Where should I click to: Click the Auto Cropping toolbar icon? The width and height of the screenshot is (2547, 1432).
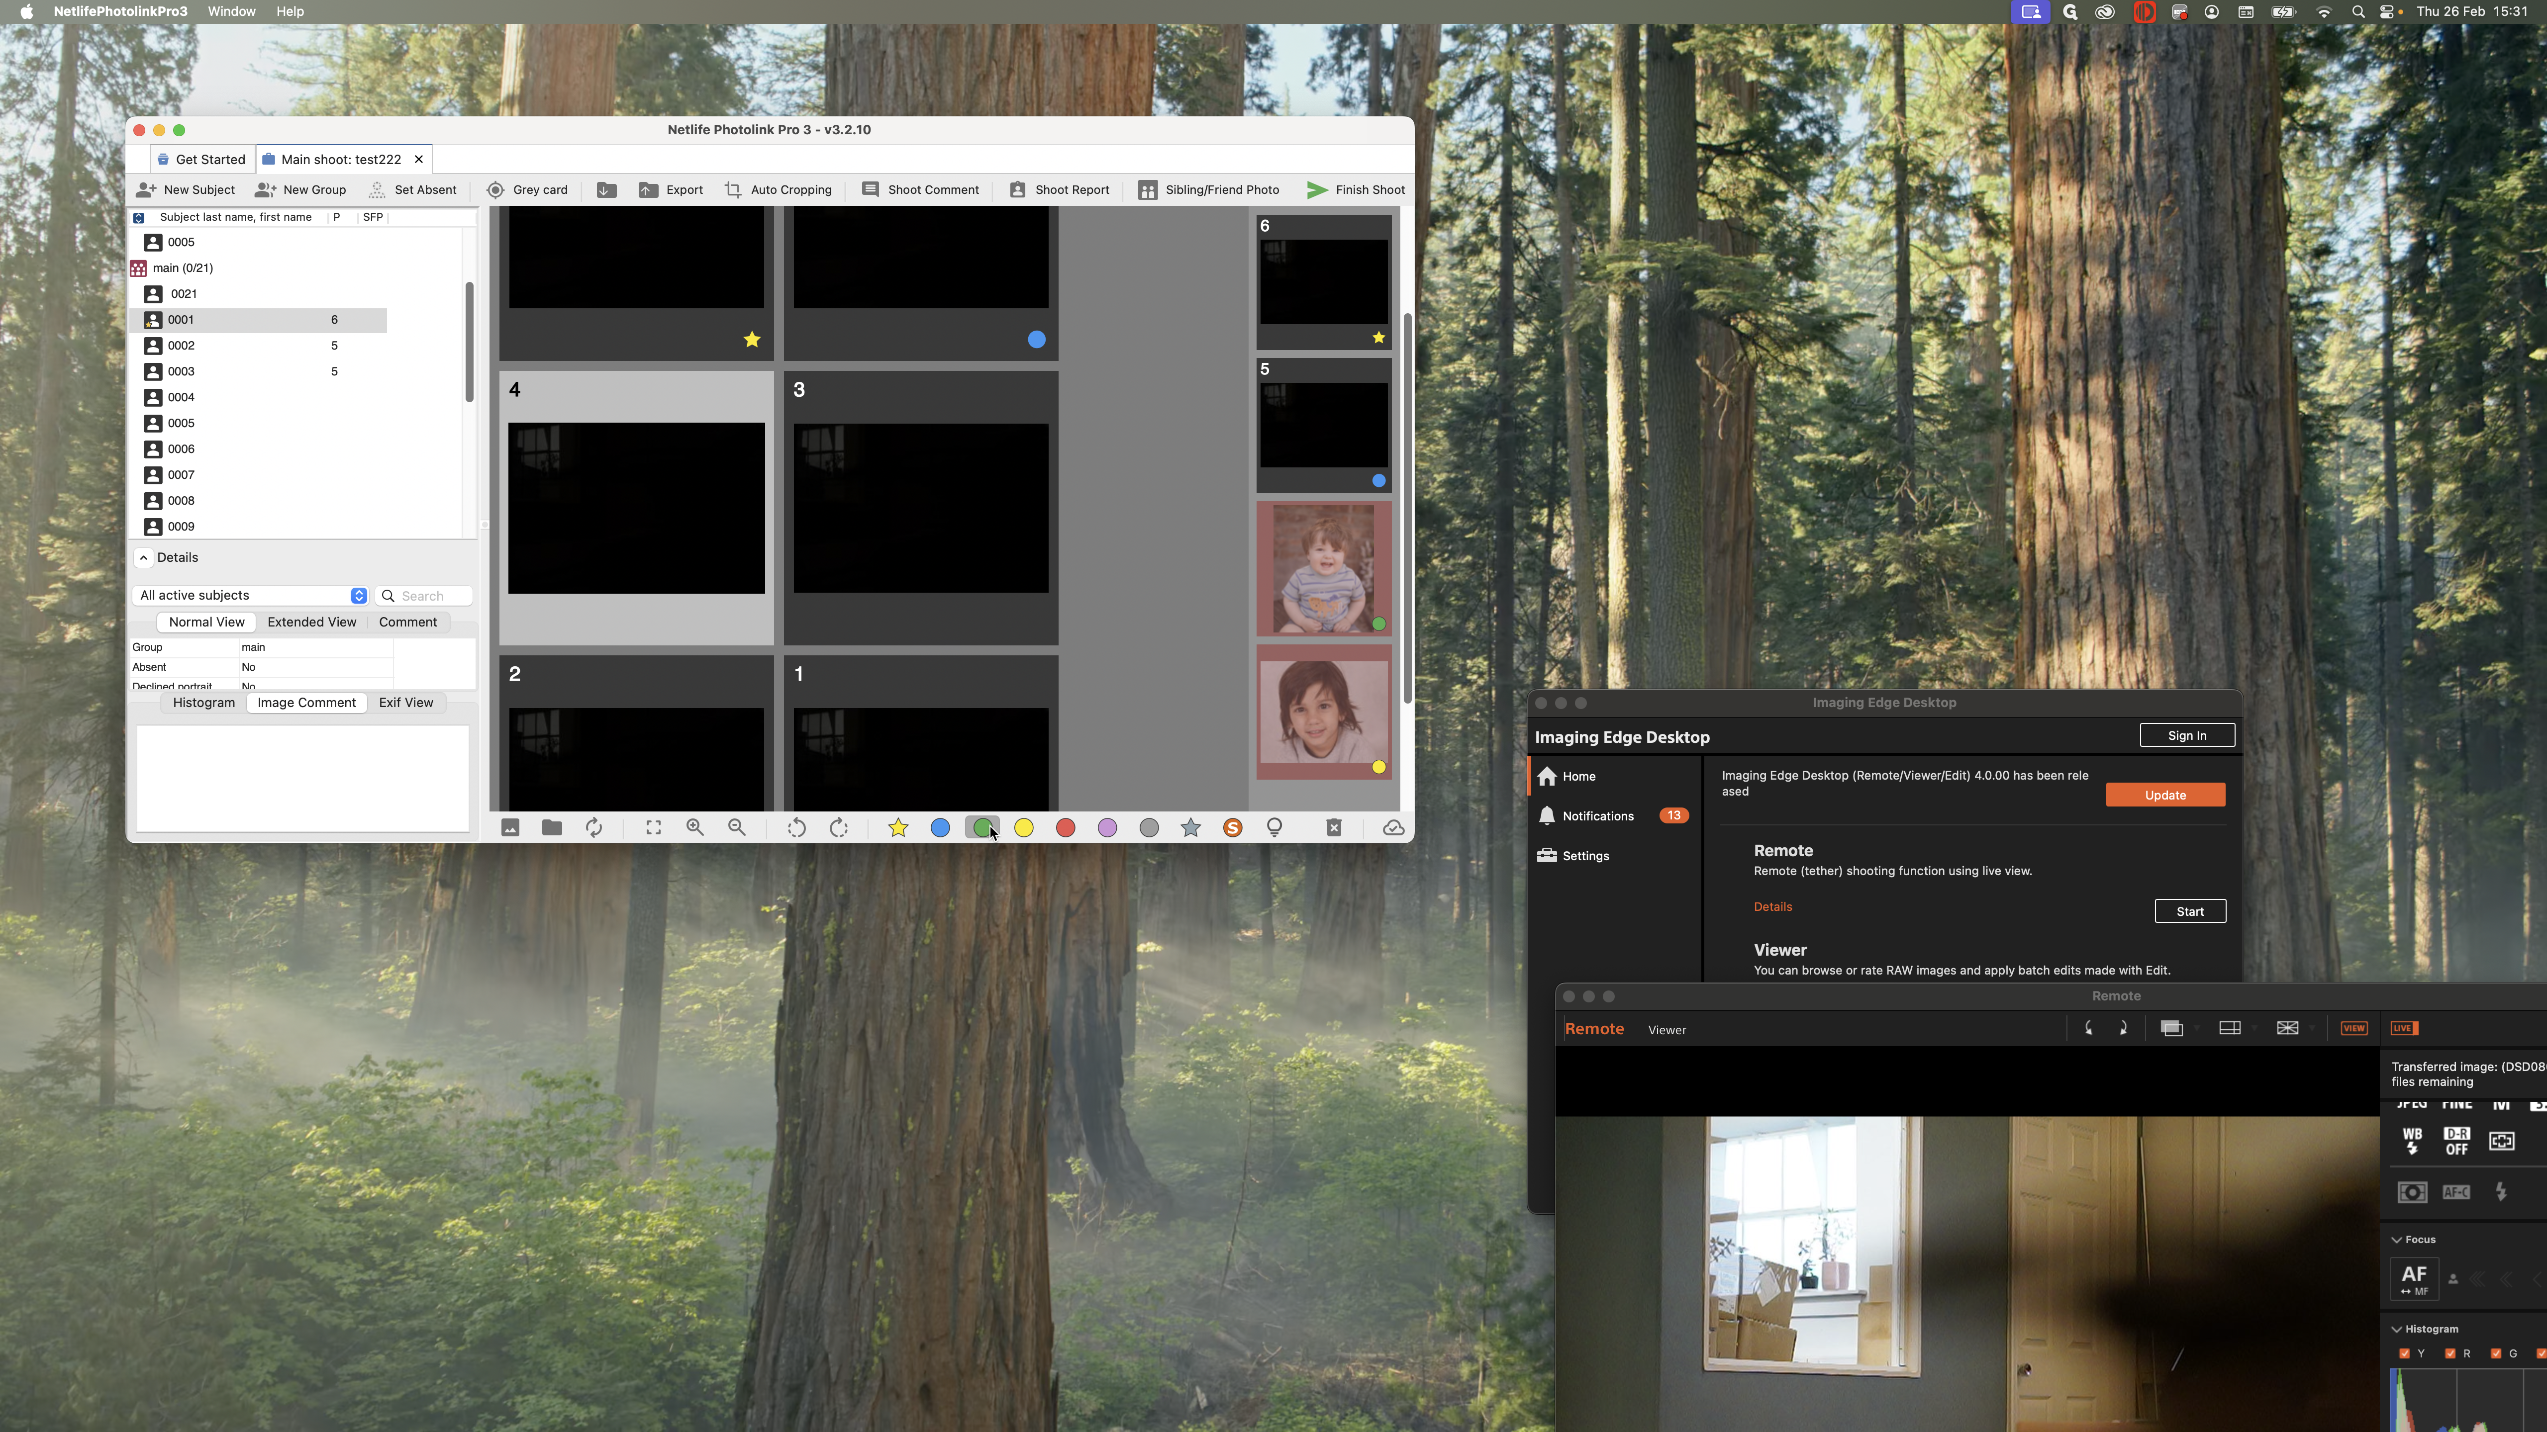pos(733,190)
